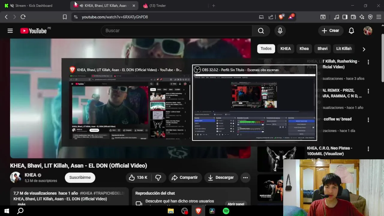The width and height of the screenshot is (384, 216).
Task: Switch to the OBS 32.0.2 window thumbnail
Action: [254, 103]
